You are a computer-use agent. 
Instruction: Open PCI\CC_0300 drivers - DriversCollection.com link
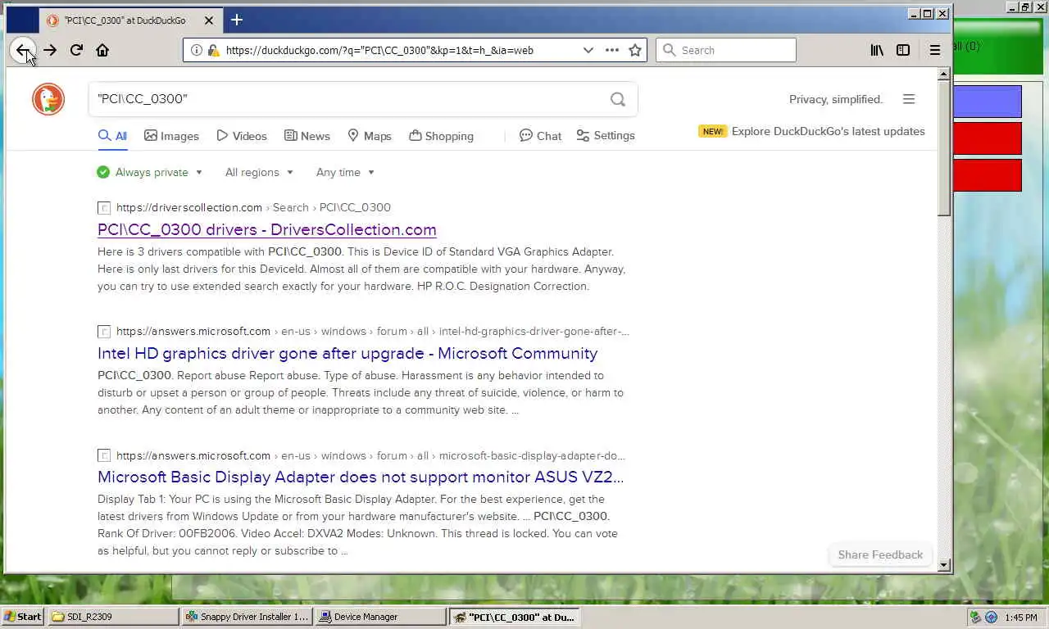coord(267,229)
